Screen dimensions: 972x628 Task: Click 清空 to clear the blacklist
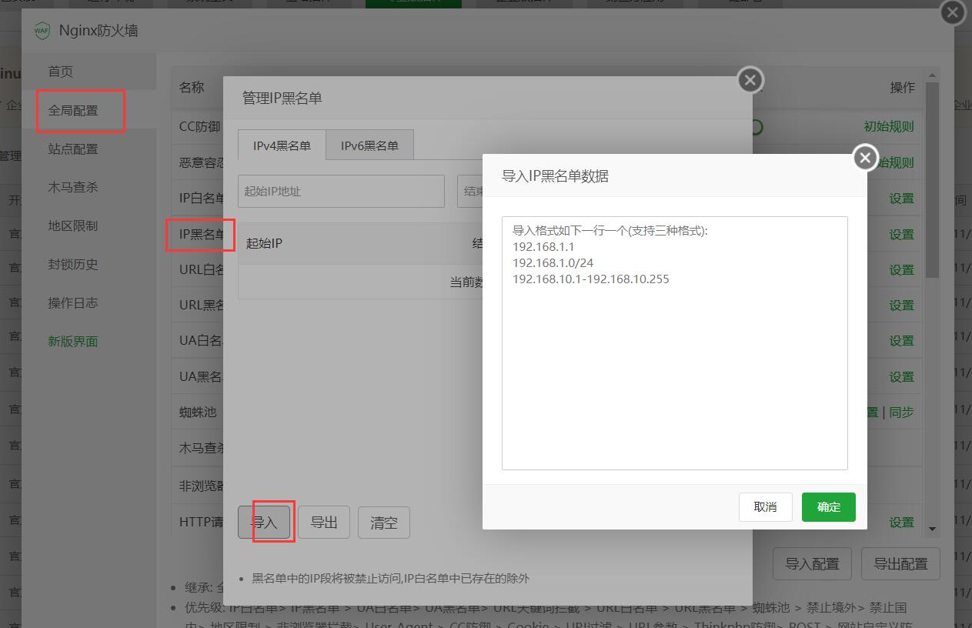coord(384,523)
